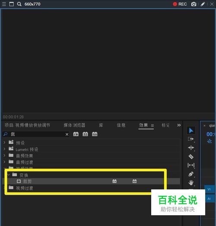Open the pencil annotation tool
The width and height of the screenshot is (216, 226).
[x=203, y=4]
